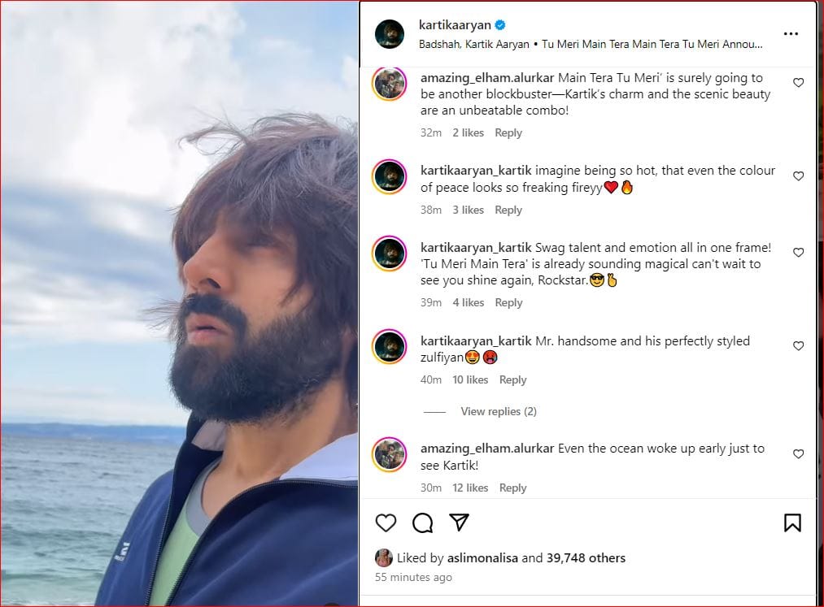Open the amazing_elham.alurkar avatar on top comment
Viewport: 824px width, 607px height.
coord(390,84)
